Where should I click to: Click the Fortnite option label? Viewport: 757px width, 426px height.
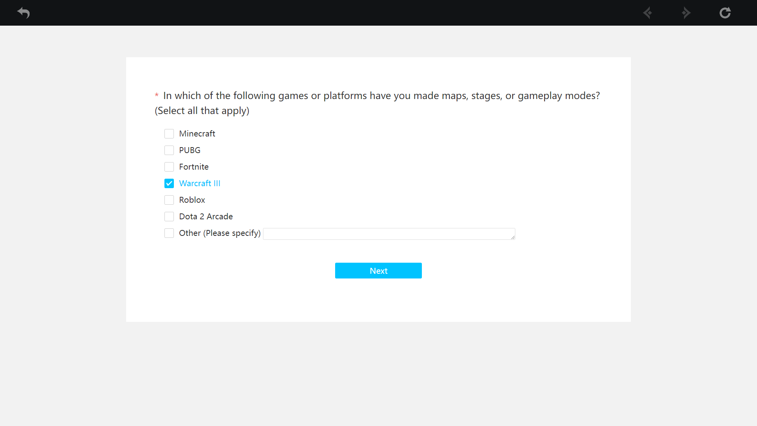(x=194, y=167)
